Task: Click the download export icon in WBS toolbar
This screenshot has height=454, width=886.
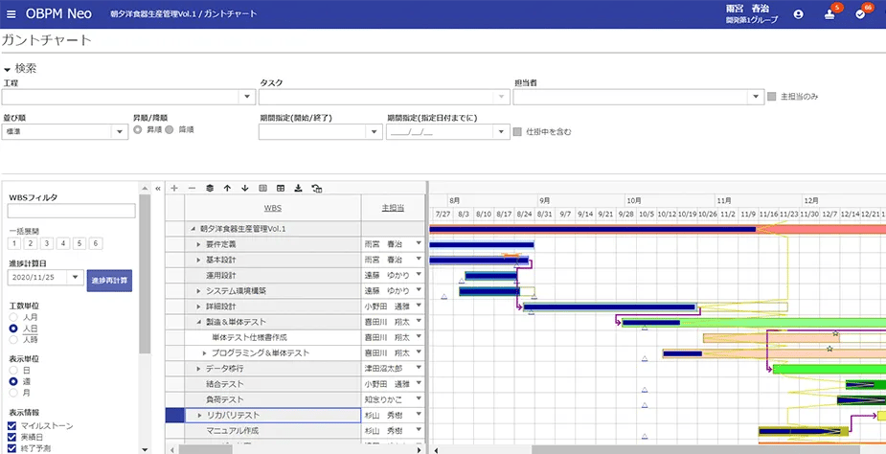Action: pyautogui.click(x=298, y=189)
